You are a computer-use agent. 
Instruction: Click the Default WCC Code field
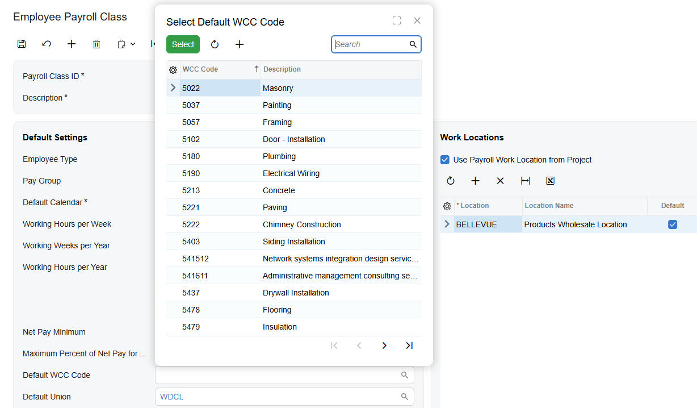(x=284, y=375)
